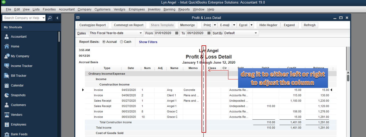The image size is (366, 137).
Task: Click the 'Client 1' name cell
Action: [x=172, y=95]
